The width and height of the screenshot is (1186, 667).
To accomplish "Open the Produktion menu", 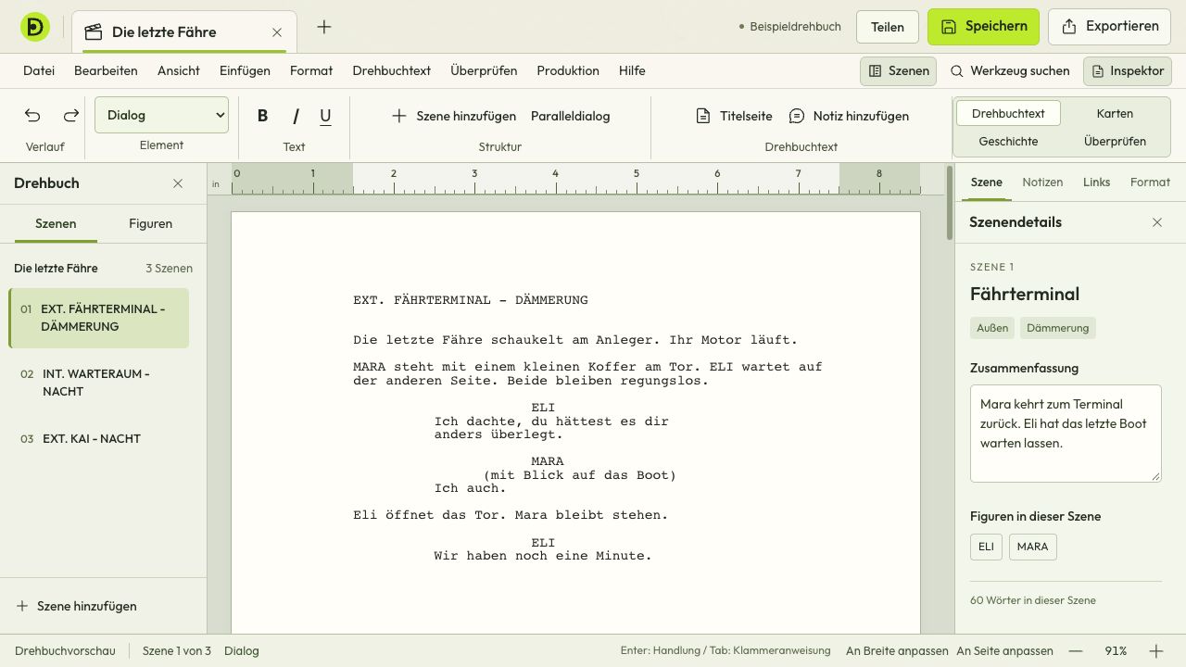I will pyautogui.click(x=568, y=70).
